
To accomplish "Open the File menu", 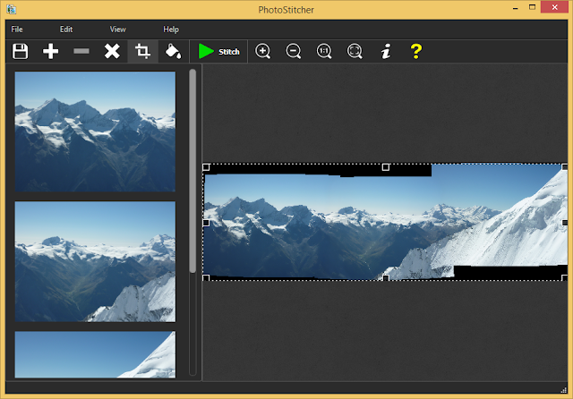I will click(x=17, y=30).
